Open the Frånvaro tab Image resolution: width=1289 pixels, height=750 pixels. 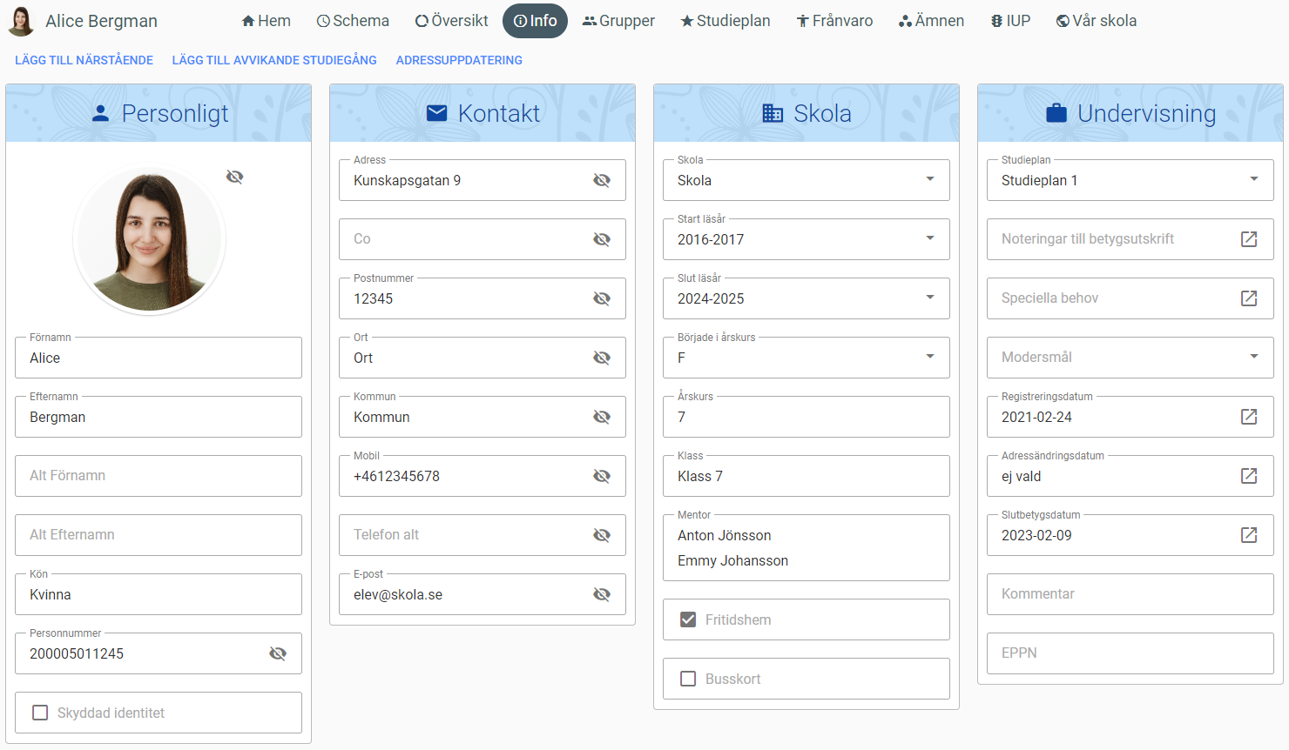pyautogui.click(x=834, y=21)
